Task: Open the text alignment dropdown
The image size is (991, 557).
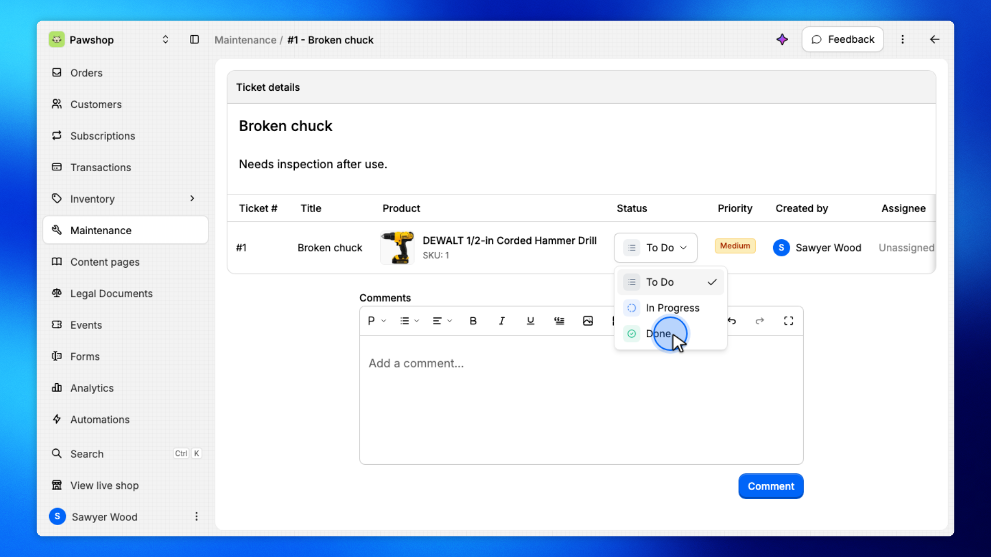Action: point(442,321)
